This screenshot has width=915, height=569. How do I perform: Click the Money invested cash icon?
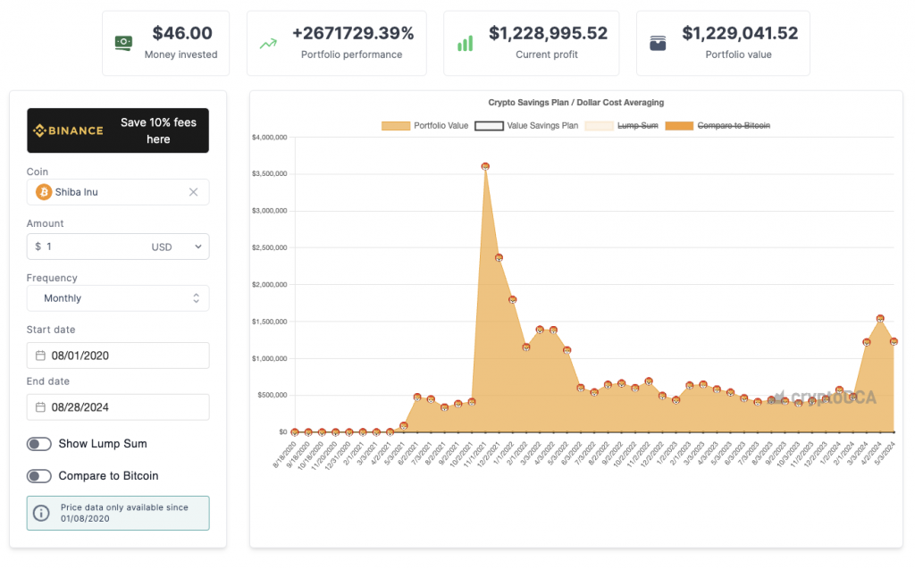(x=123, y=43)
